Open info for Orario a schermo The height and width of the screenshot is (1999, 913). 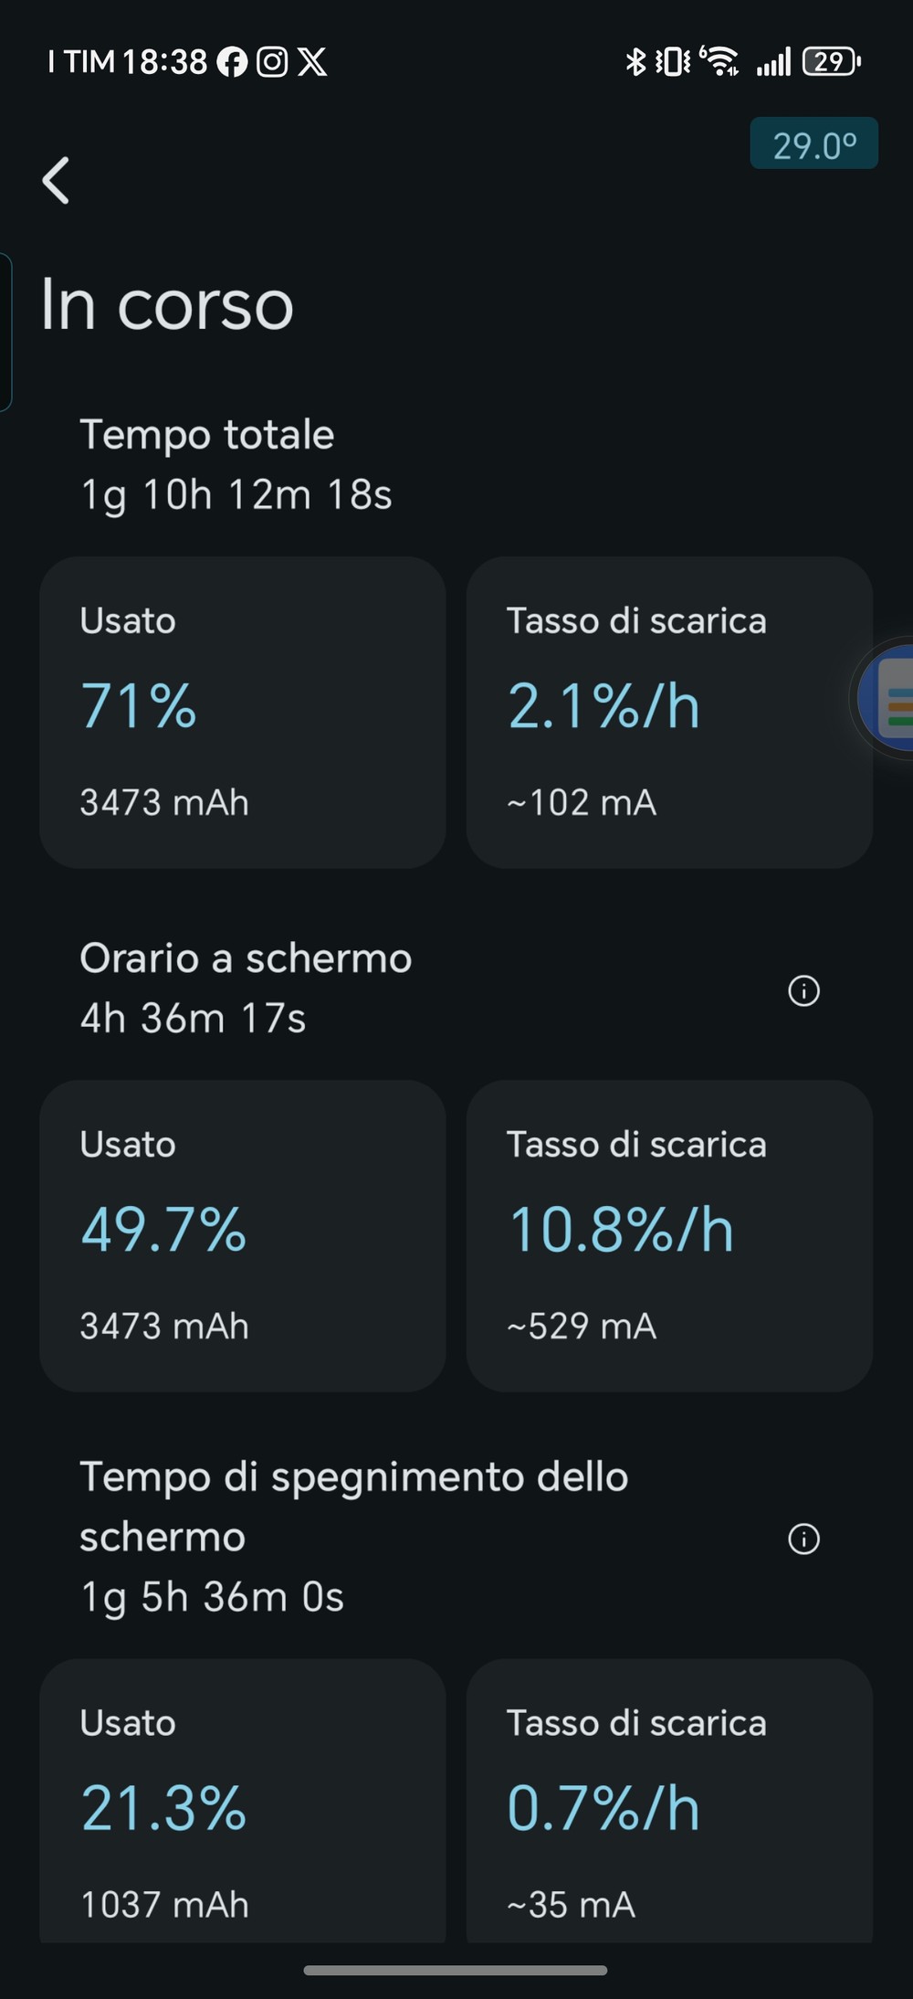pyautogui.click(x=803, y=990)
